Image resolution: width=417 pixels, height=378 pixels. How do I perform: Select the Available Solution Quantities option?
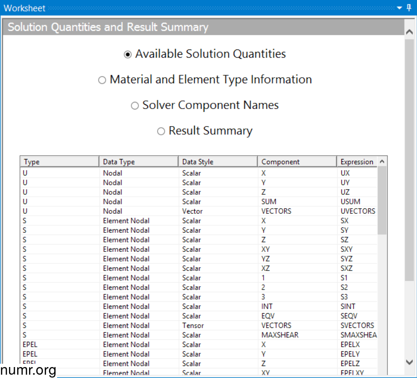[127, 54]
